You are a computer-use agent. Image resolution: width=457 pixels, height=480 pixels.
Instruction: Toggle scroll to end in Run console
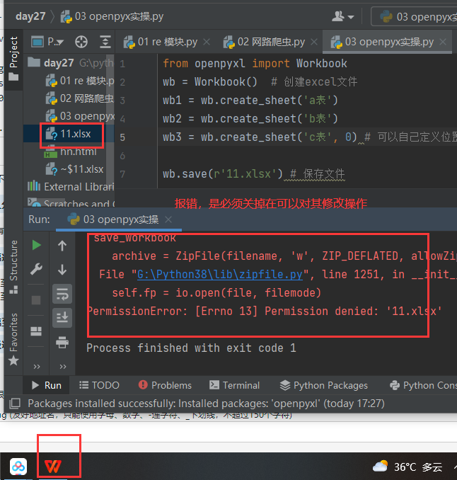point(62,318)
